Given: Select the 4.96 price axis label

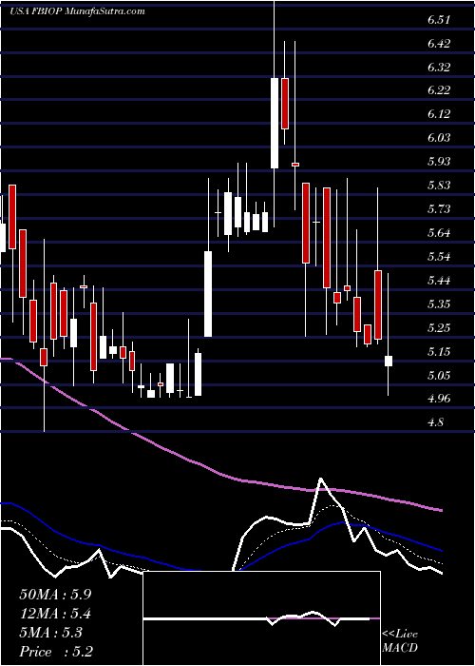Looking at the screenshot, I should click(x=439, y=399).
